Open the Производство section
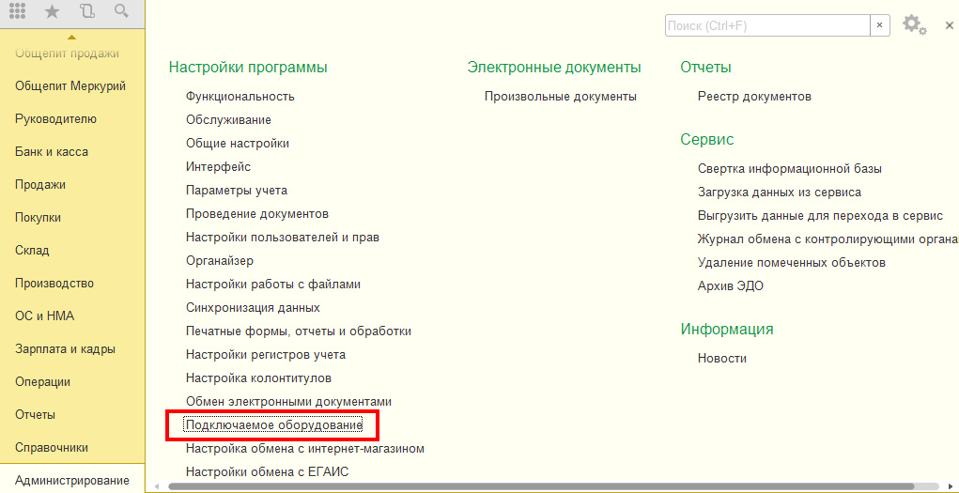Viewport: 959px width, 493px height. (54, 284)
